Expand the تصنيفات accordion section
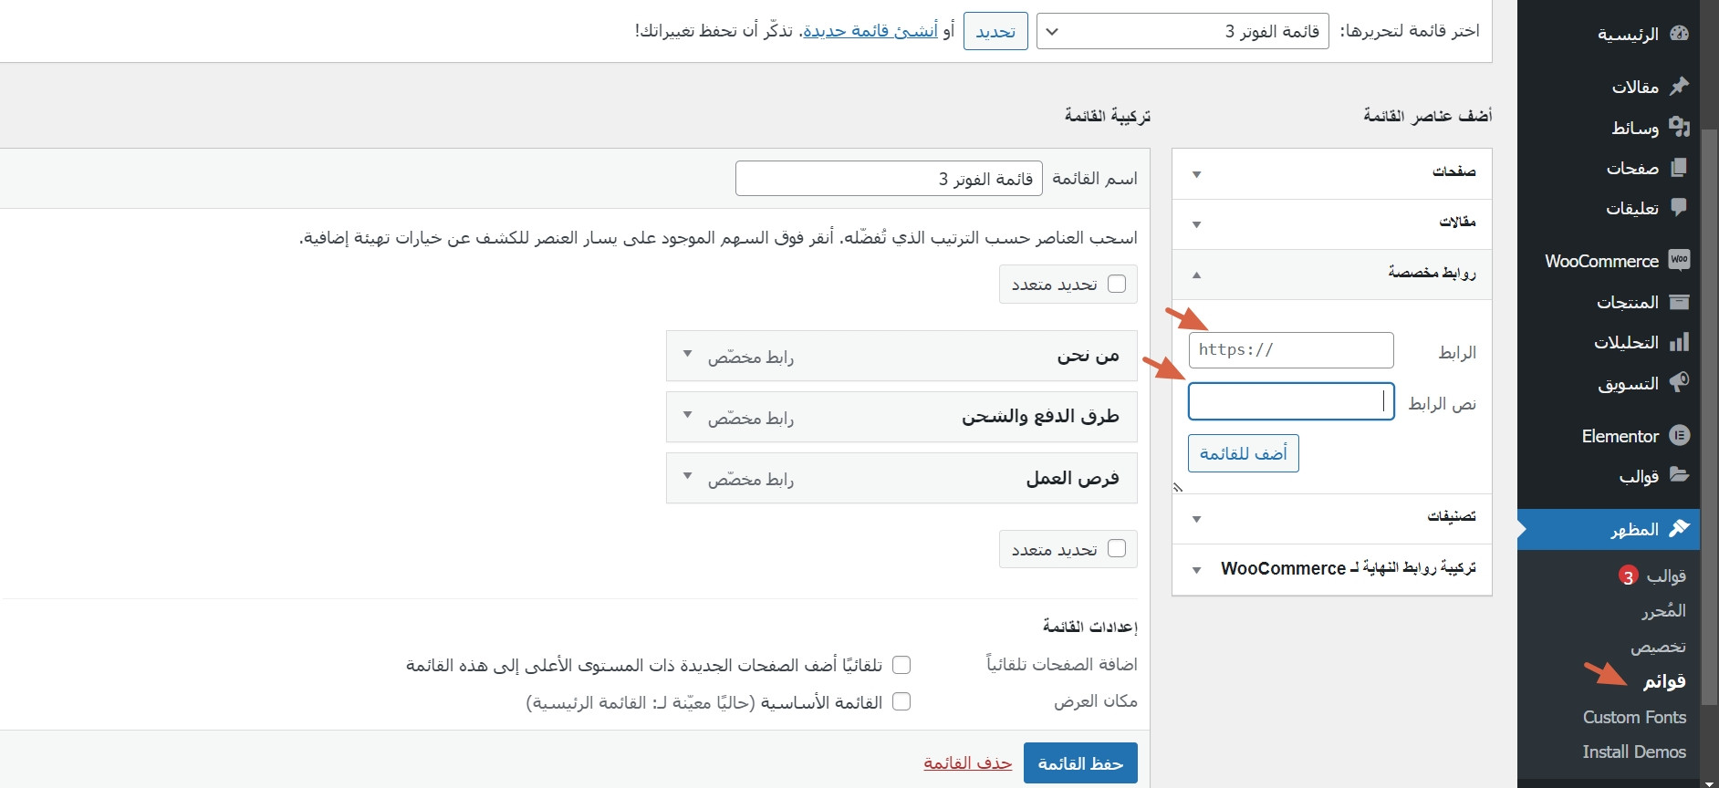Image resolution: width=1719 pixels, height=788 pixels. click(1331, 518)
